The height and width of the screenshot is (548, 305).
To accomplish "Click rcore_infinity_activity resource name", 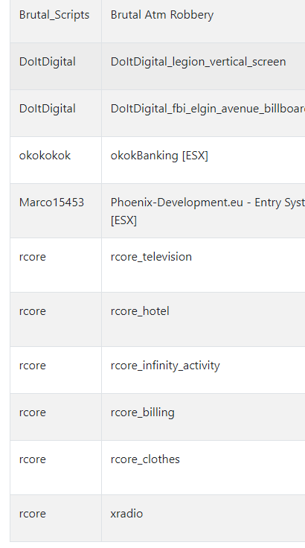I will click(165, 366).
